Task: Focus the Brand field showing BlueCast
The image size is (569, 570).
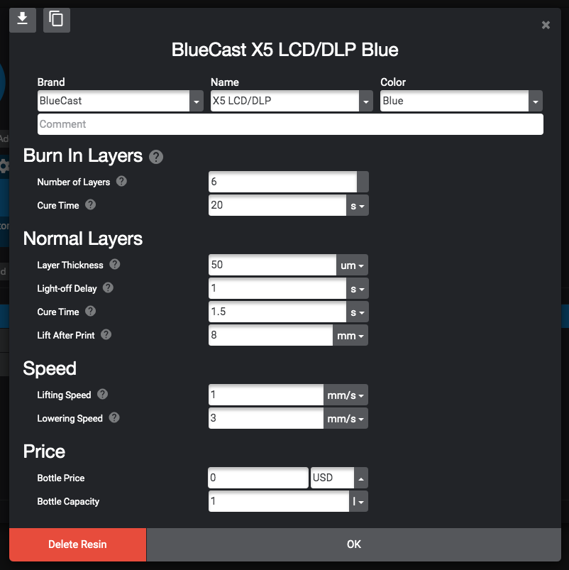Action: point(114,101)
